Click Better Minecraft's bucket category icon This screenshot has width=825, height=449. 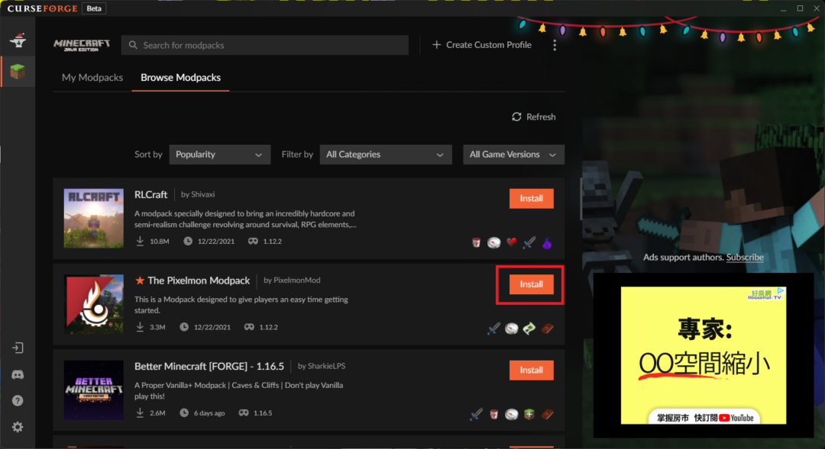click(493, 415)
